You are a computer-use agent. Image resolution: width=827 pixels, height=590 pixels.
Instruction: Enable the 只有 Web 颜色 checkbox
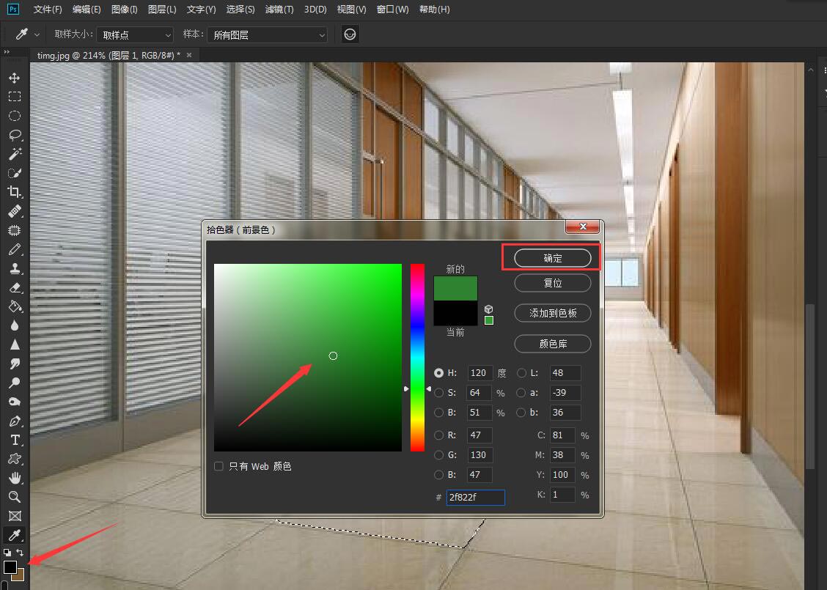click(218, 466)
